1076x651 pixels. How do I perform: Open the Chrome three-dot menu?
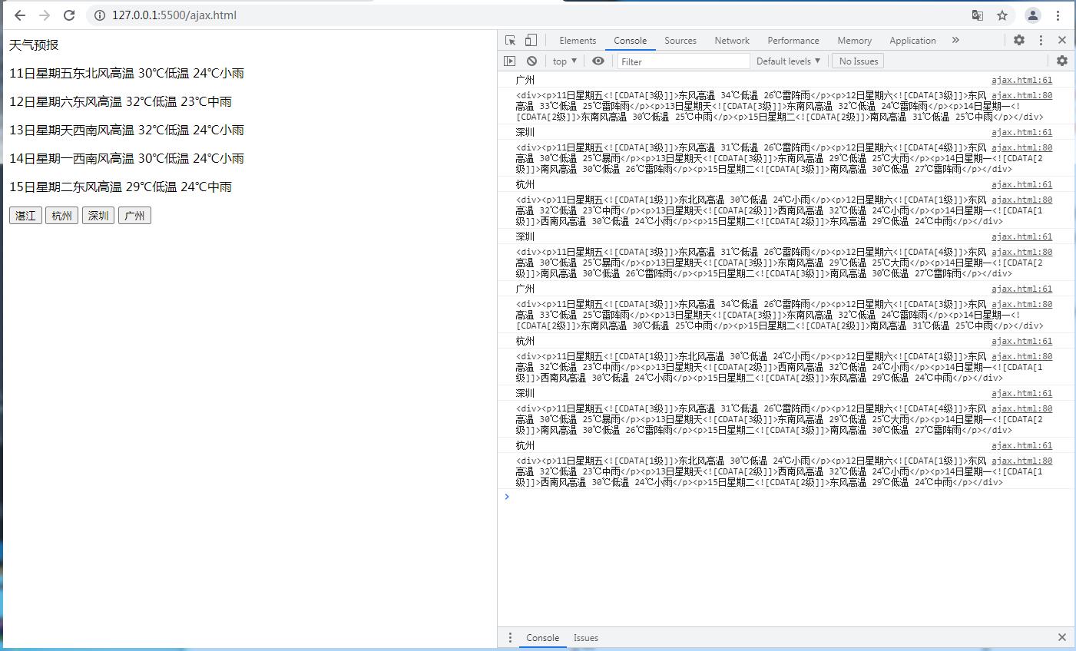point(1058,15)
